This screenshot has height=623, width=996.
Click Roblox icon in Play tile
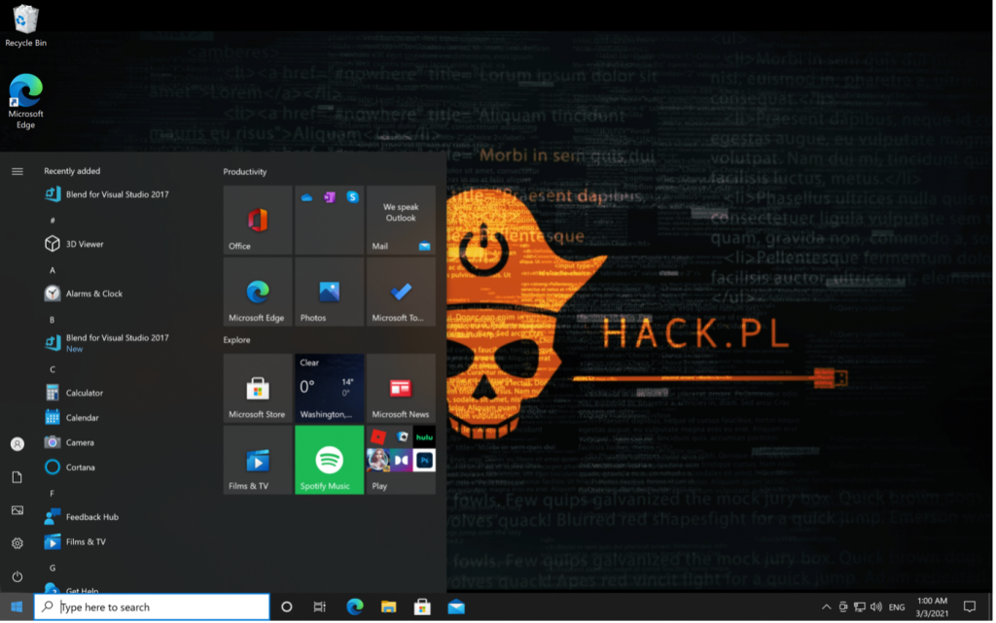[378, 436]
